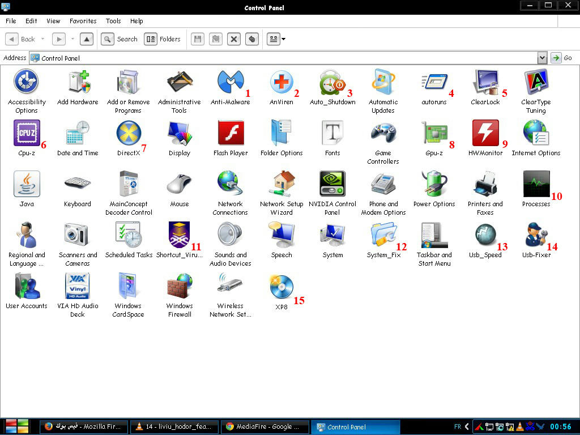Open Printers and Faxes
580x435 pixels.
click(485, 184)
